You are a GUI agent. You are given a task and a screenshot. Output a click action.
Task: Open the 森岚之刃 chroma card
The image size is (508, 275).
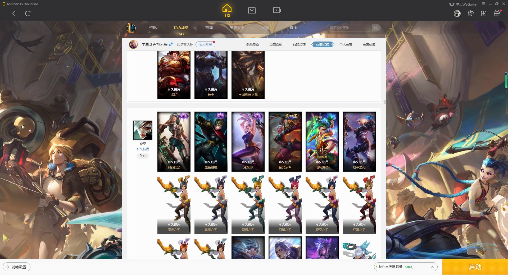(248, 204)
